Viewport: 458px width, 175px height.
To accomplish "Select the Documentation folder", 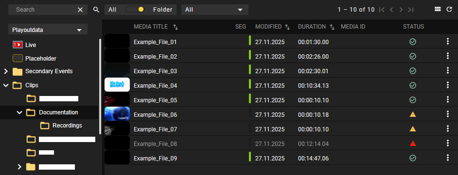I will (58, 112).
